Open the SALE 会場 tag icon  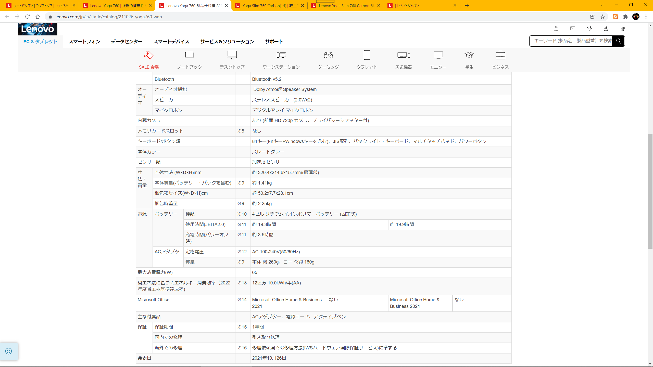(x=149, y=55)
